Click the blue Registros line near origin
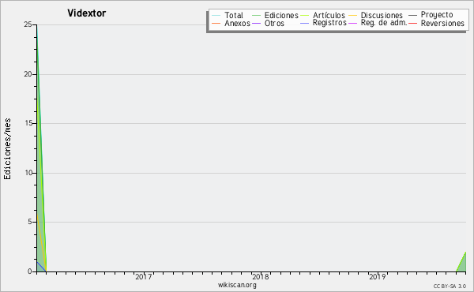 pyautogui.click(x=41, y=267)
